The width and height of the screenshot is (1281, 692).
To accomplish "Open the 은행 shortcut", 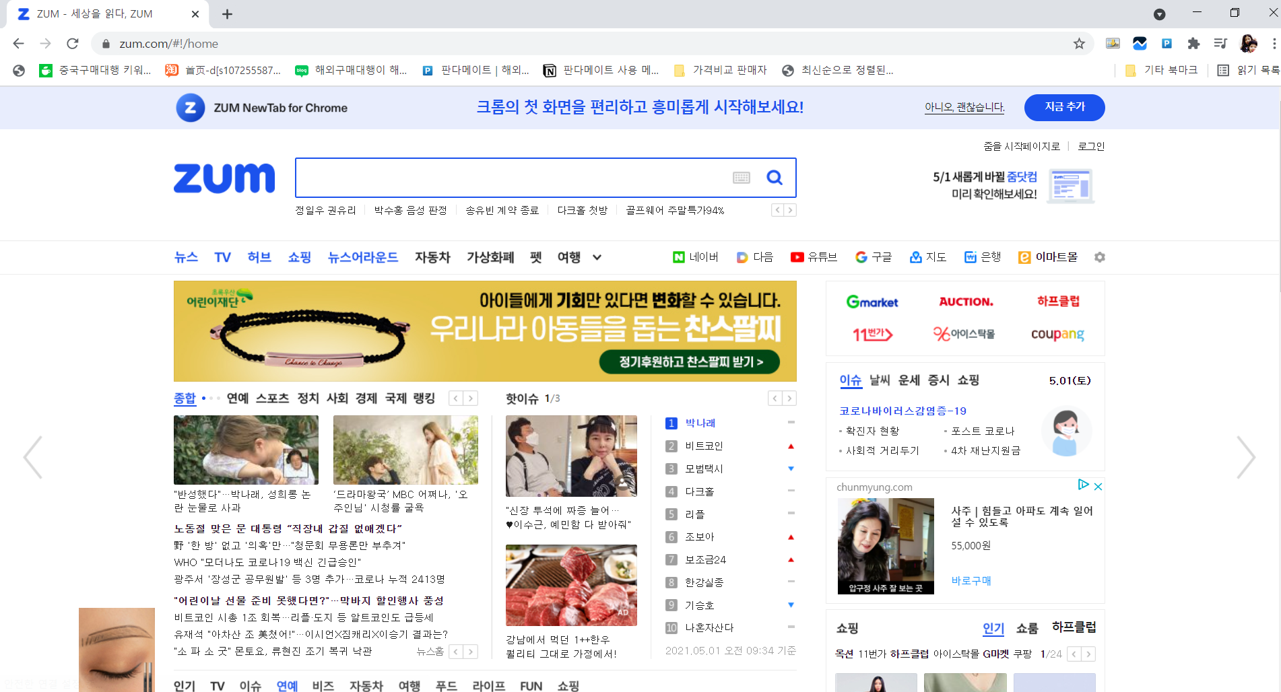I will [983, 257].
